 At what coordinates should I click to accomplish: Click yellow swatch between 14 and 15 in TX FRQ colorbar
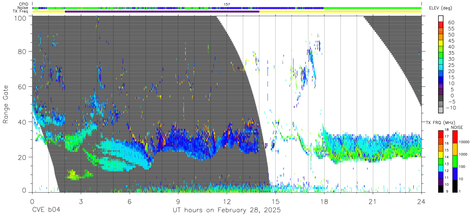[x=441, y=155]
